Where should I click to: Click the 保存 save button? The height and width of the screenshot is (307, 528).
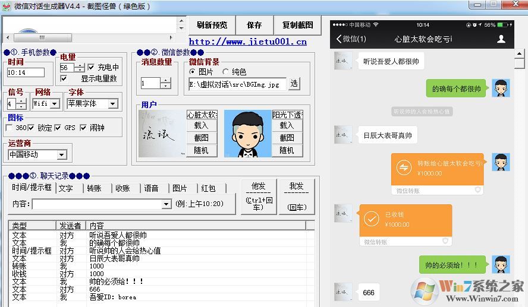click(254, 25)
